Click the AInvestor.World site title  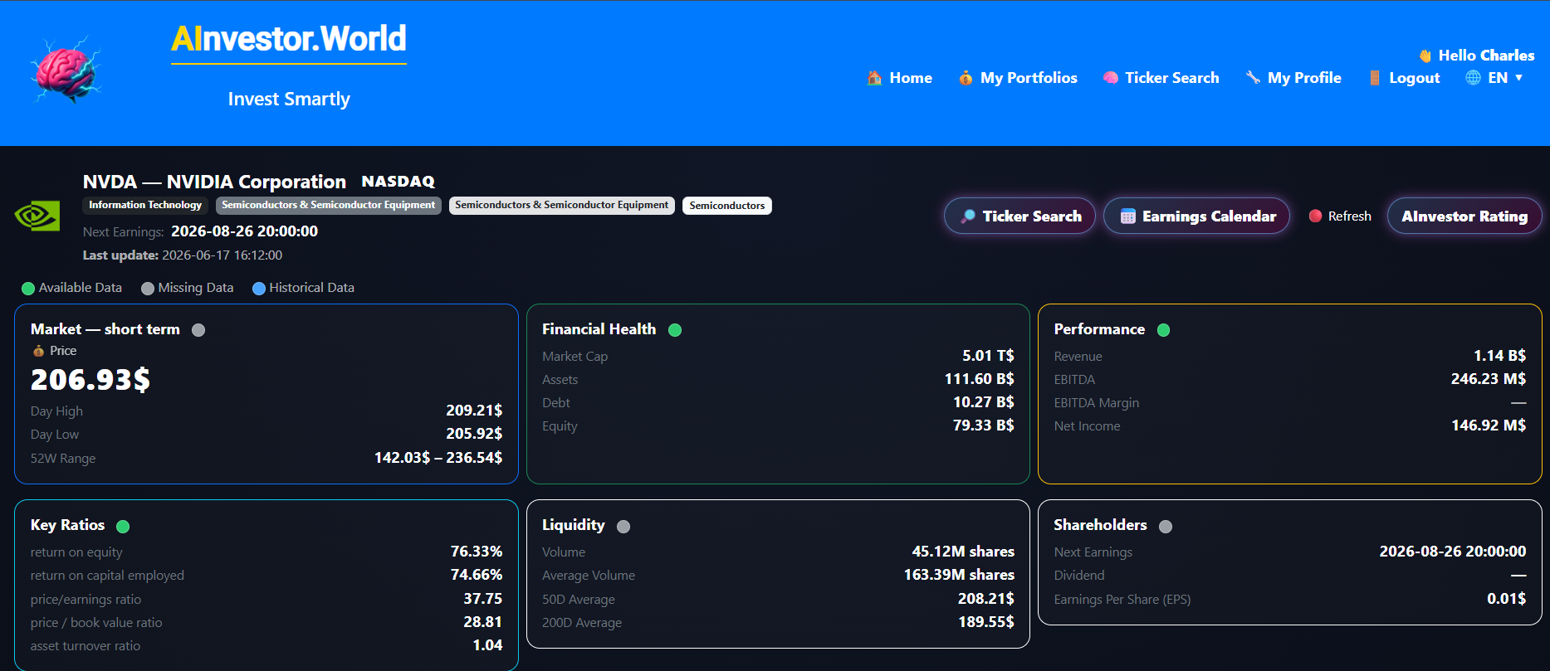coord(289,39)
